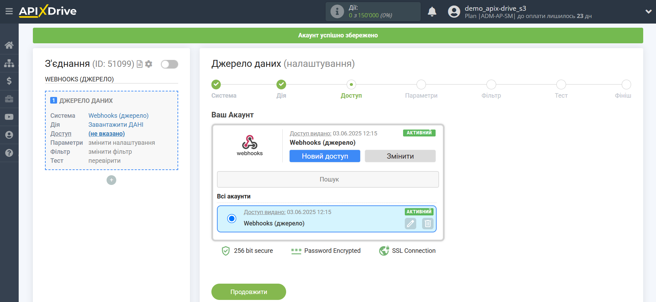
Task: Open profile icon in sidebar
Action: tap(9, 135)
